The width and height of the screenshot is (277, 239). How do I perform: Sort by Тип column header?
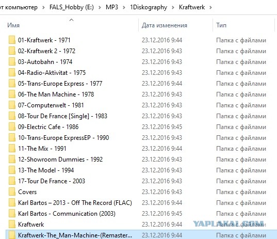tap(221, 25)
